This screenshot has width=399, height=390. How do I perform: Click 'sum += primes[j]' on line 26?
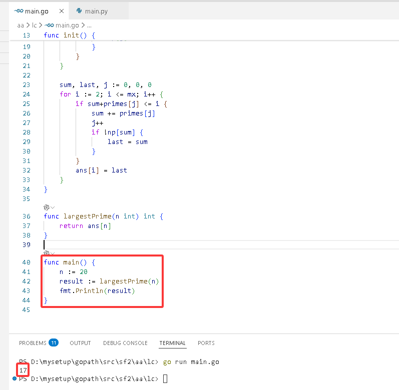(x=124, y=113)
